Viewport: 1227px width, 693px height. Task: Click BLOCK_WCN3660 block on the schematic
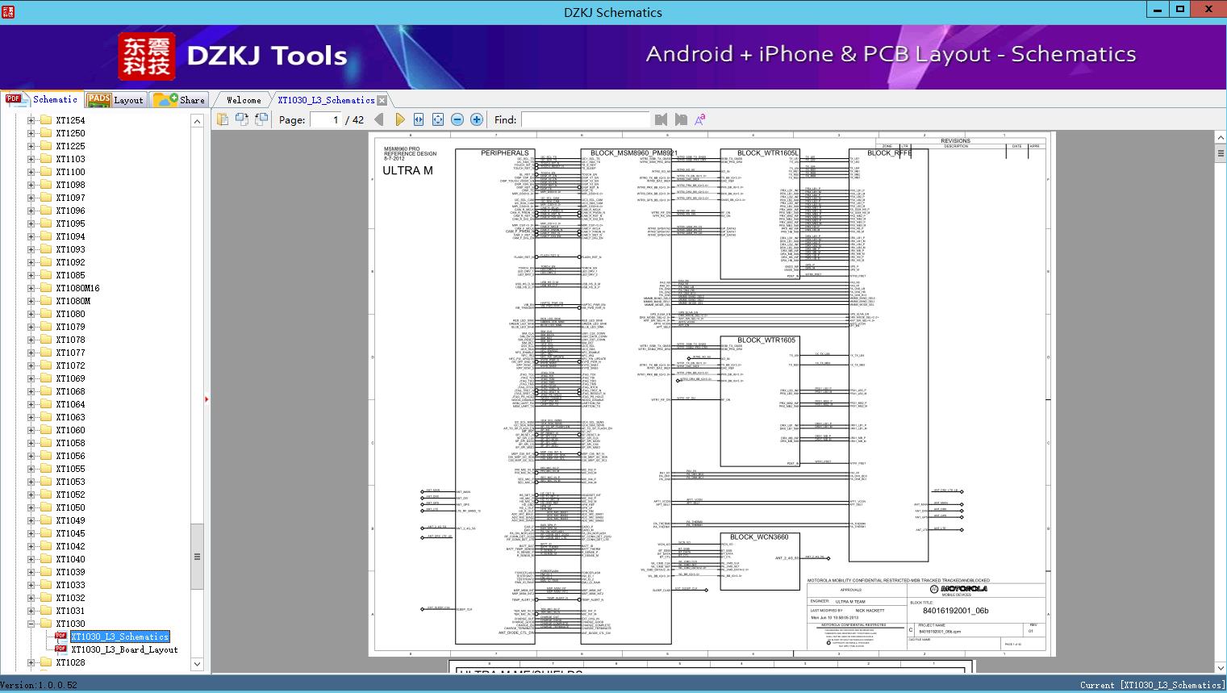tap(759, 561)
